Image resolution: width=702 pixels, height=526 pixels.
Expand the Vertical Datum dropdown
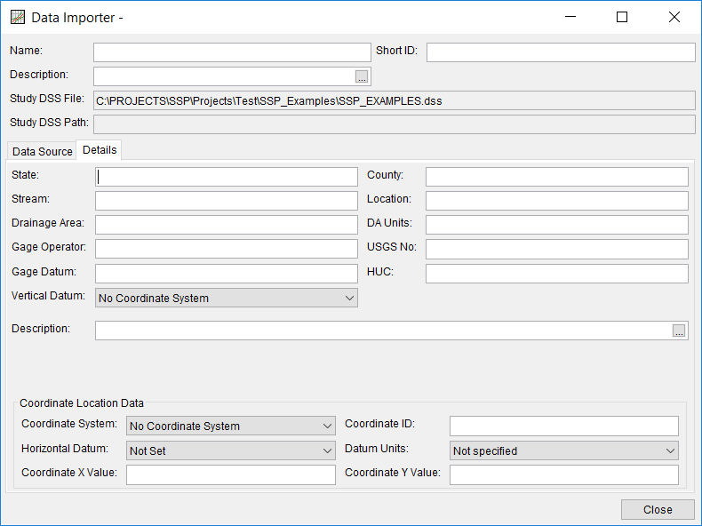pos(227,299)
